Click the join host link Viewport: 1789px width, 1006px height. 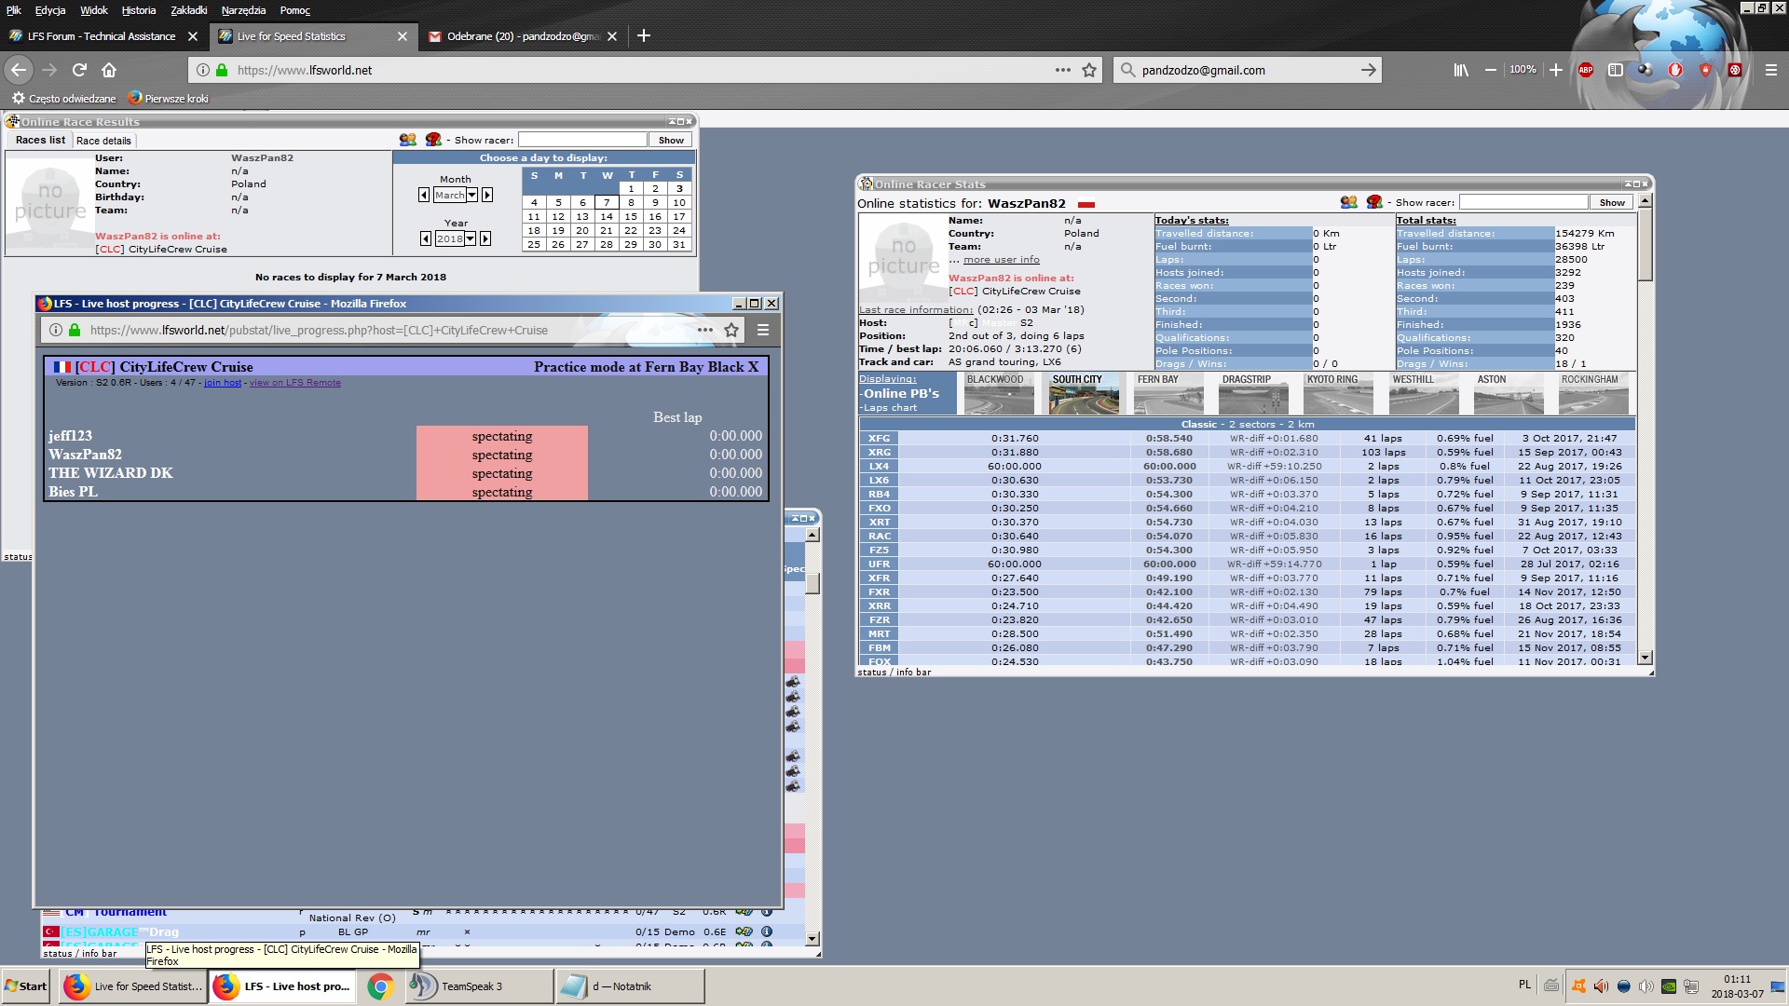point(223,383)
